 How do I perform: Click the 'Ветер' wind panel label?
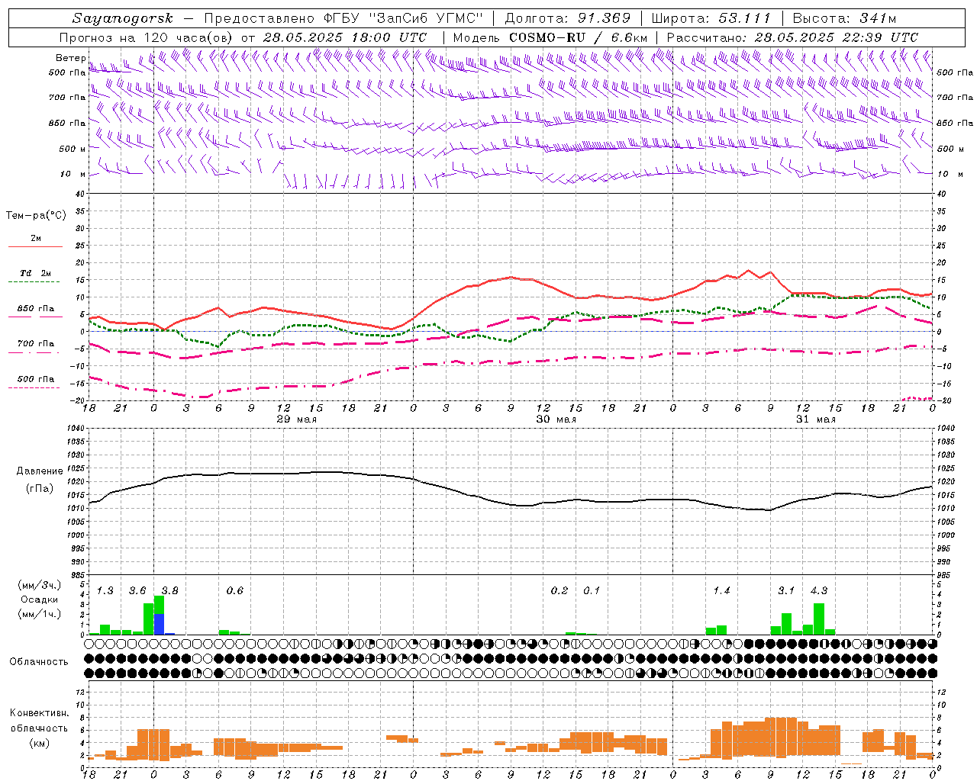pyautogui.click(x=70, y=58)
